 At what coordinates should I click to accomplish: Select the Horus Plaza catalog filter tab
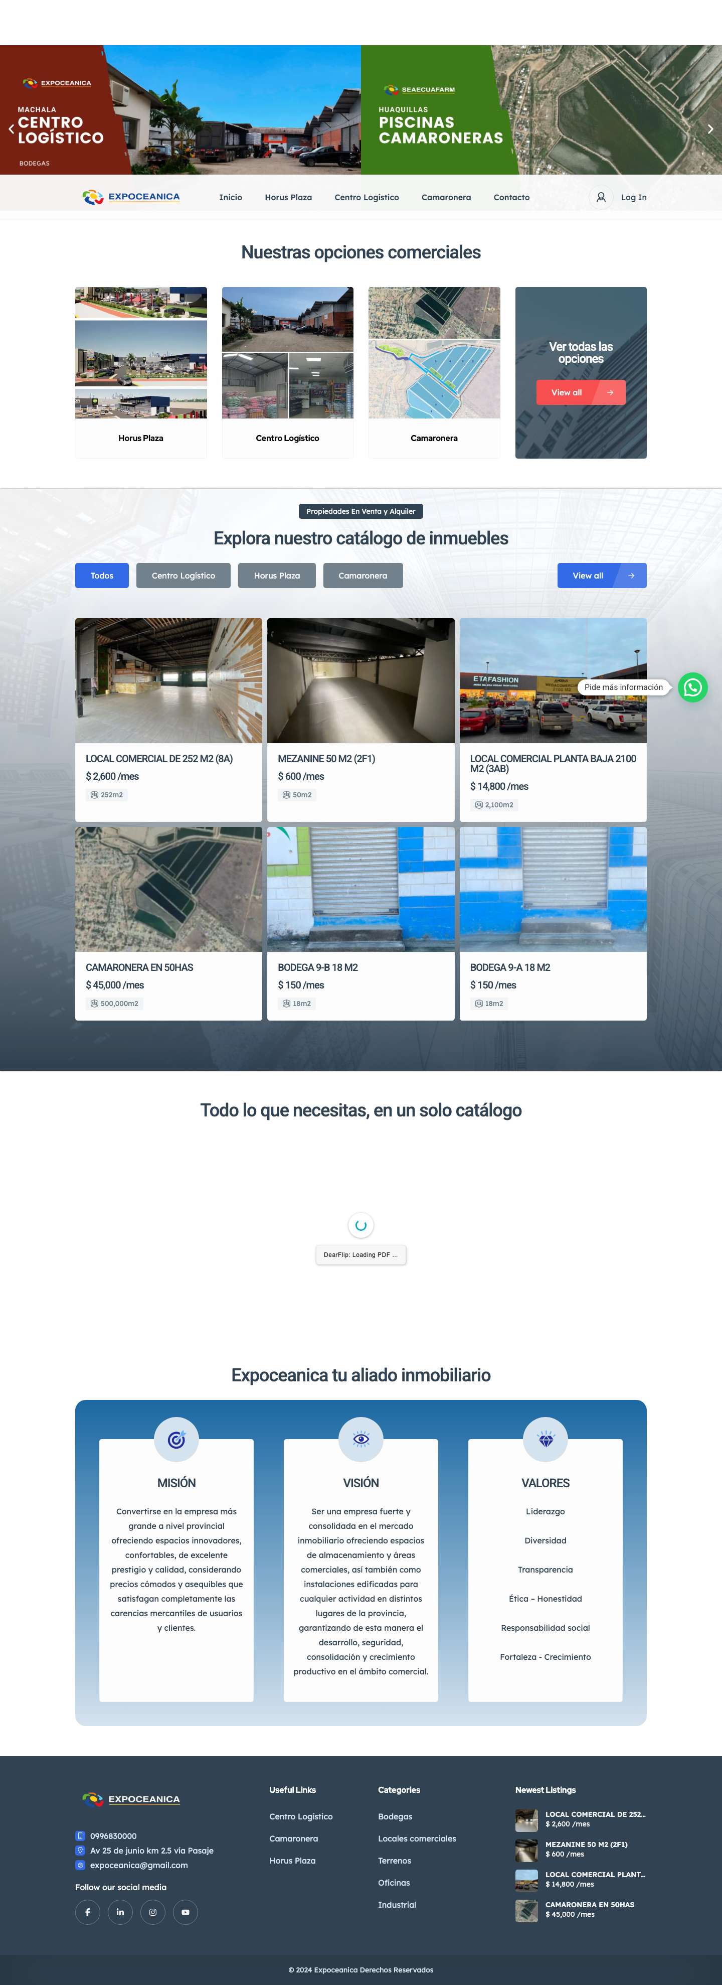[x=277, y=576]
